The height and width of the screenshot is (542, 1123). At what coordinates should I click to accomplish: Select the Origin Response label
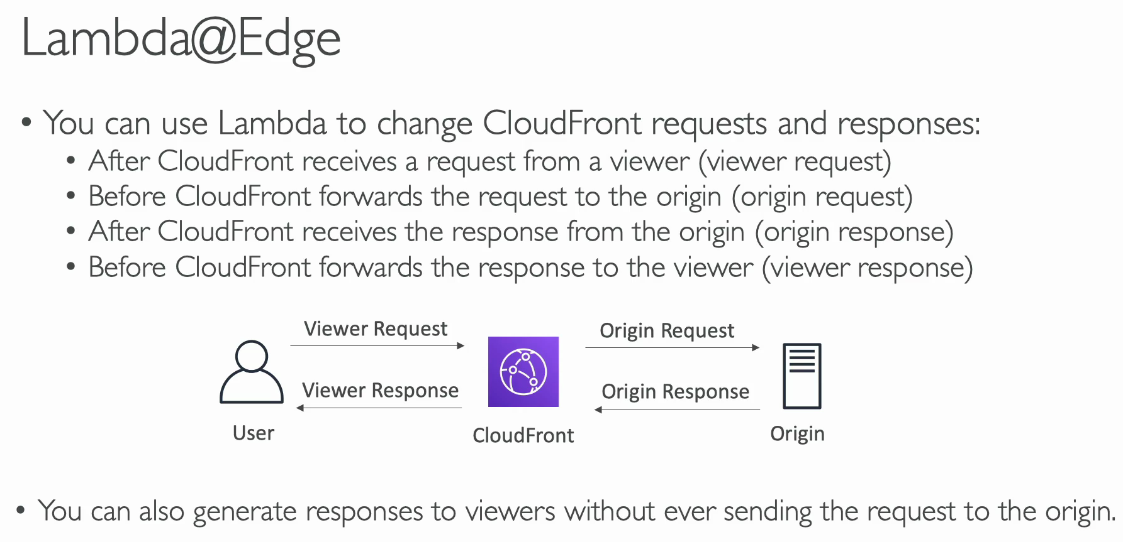675,391
